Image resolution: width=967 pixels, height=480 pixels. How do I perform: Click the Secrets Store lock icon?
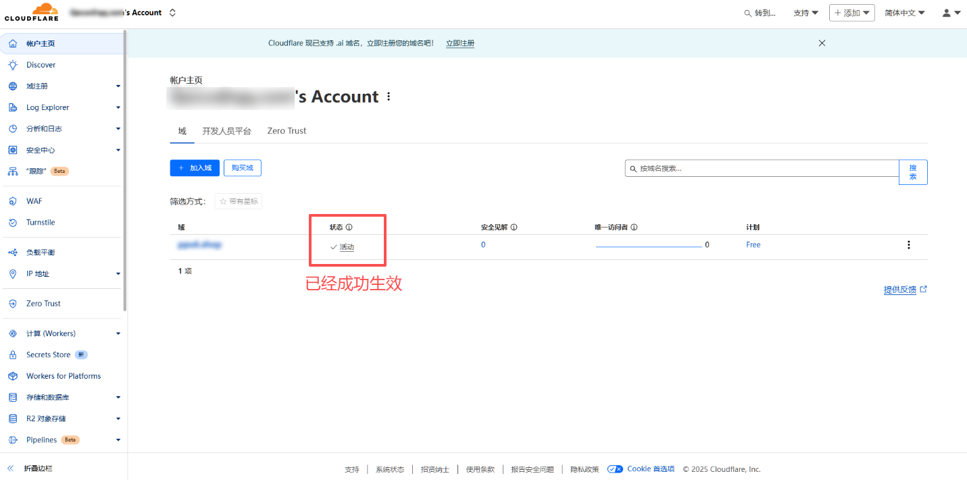(12, 354)
